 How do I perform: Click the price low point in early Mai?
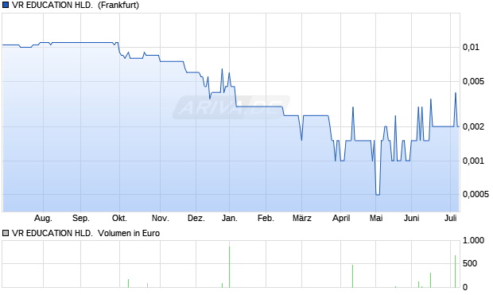pyautogui.click(x=378, y=195)
